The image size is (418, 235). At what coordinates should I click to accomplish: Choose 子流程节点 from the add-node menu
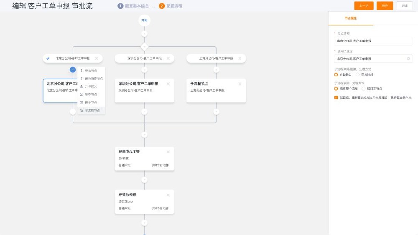[x=92, y=110]
